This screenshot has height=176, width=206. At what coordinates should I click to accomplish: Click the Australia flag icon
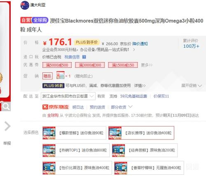[x=25, y=5]
